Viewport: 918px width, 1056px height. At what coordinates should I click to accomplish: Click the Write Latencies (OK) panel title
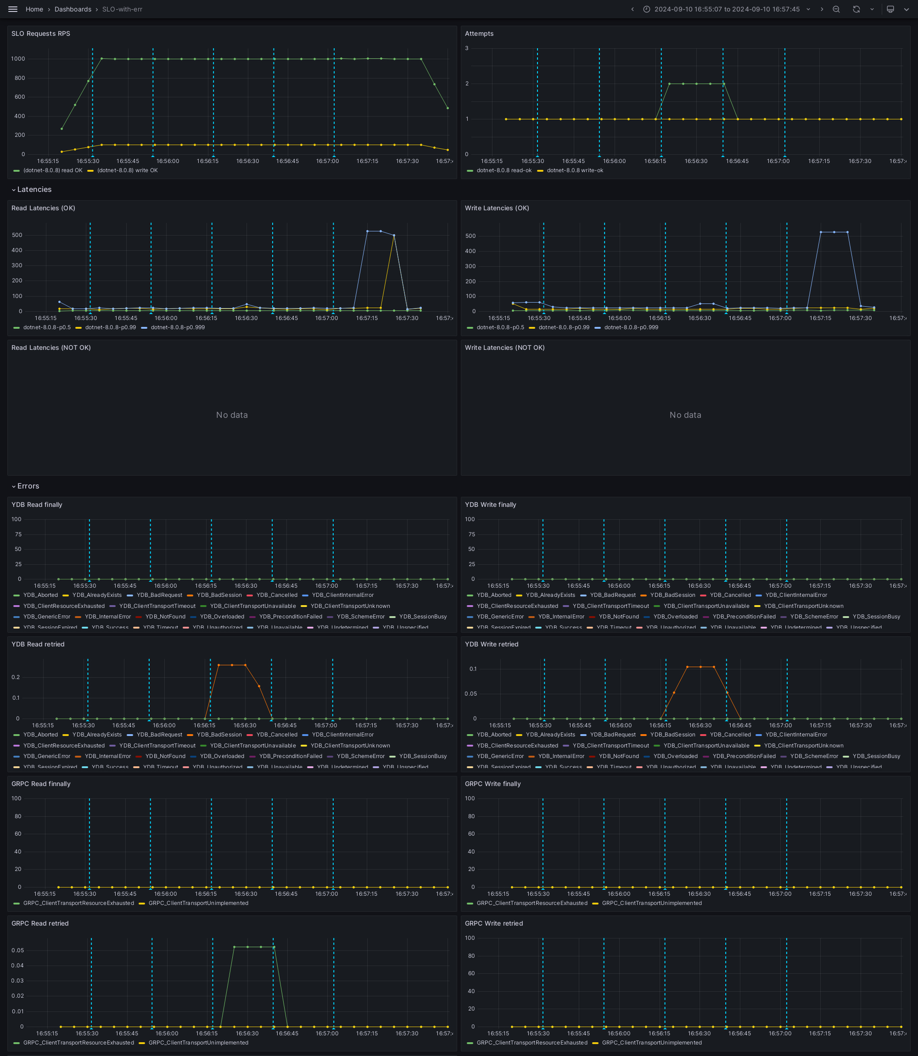click(497, 208)
